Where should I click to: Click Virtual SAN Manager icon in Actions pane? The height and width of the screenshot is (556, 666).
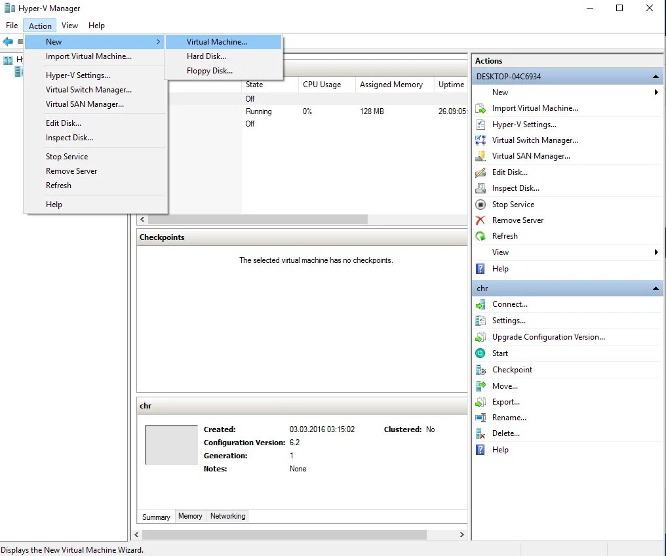tap(480, 156)
